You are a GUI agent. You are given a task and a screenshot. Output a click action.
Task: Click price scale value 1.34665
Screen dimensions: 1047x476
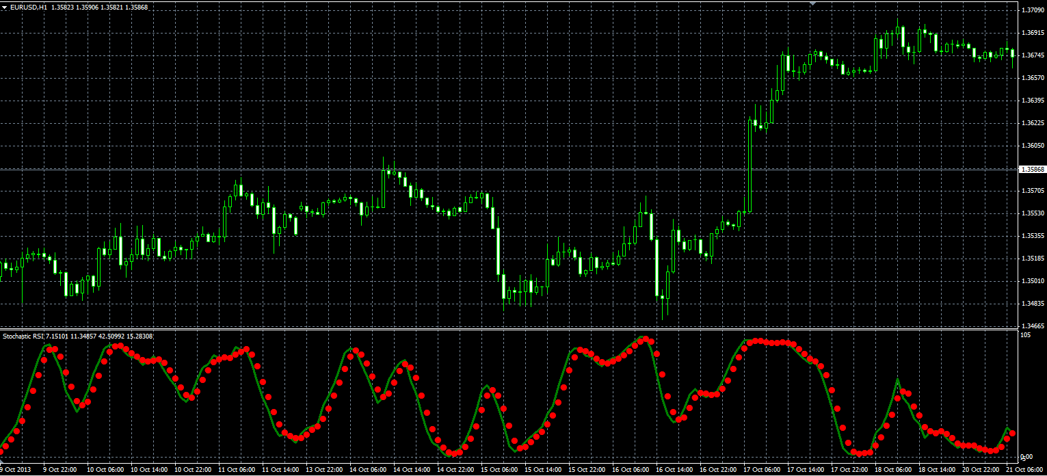(1033, 326)
